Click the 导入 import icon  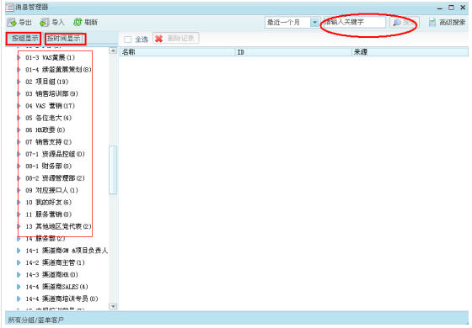pos(45,22)
